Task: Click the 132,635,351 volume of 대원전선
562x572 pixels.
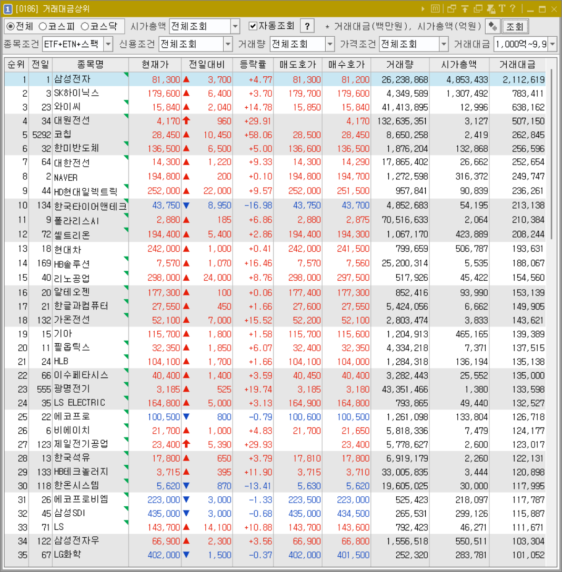Action: pyautogui.click(x=403, y=121)
